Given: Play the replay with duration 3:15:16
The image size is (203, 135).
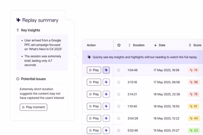Looking at the screenshot, I should (94, 82).
